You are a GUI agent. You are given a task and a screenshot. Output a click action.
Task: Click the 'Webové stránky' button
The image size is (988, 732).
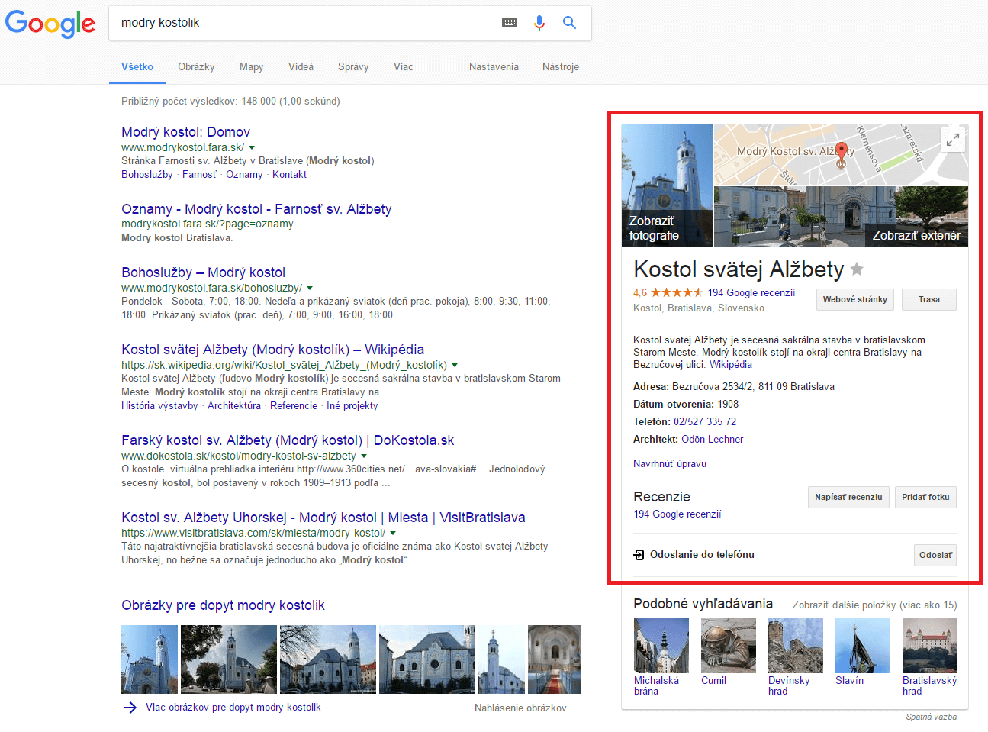point(855,299)
